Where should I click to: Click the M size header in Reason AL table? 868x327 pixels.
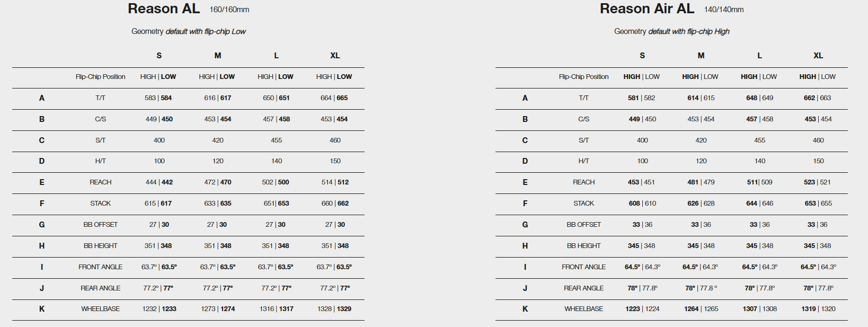[x=218, y=56]
